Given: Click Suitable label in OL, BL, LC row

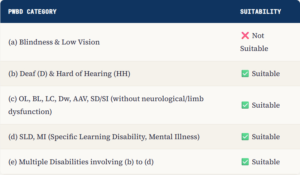Looking at the screenshot, I should point(266,105).
